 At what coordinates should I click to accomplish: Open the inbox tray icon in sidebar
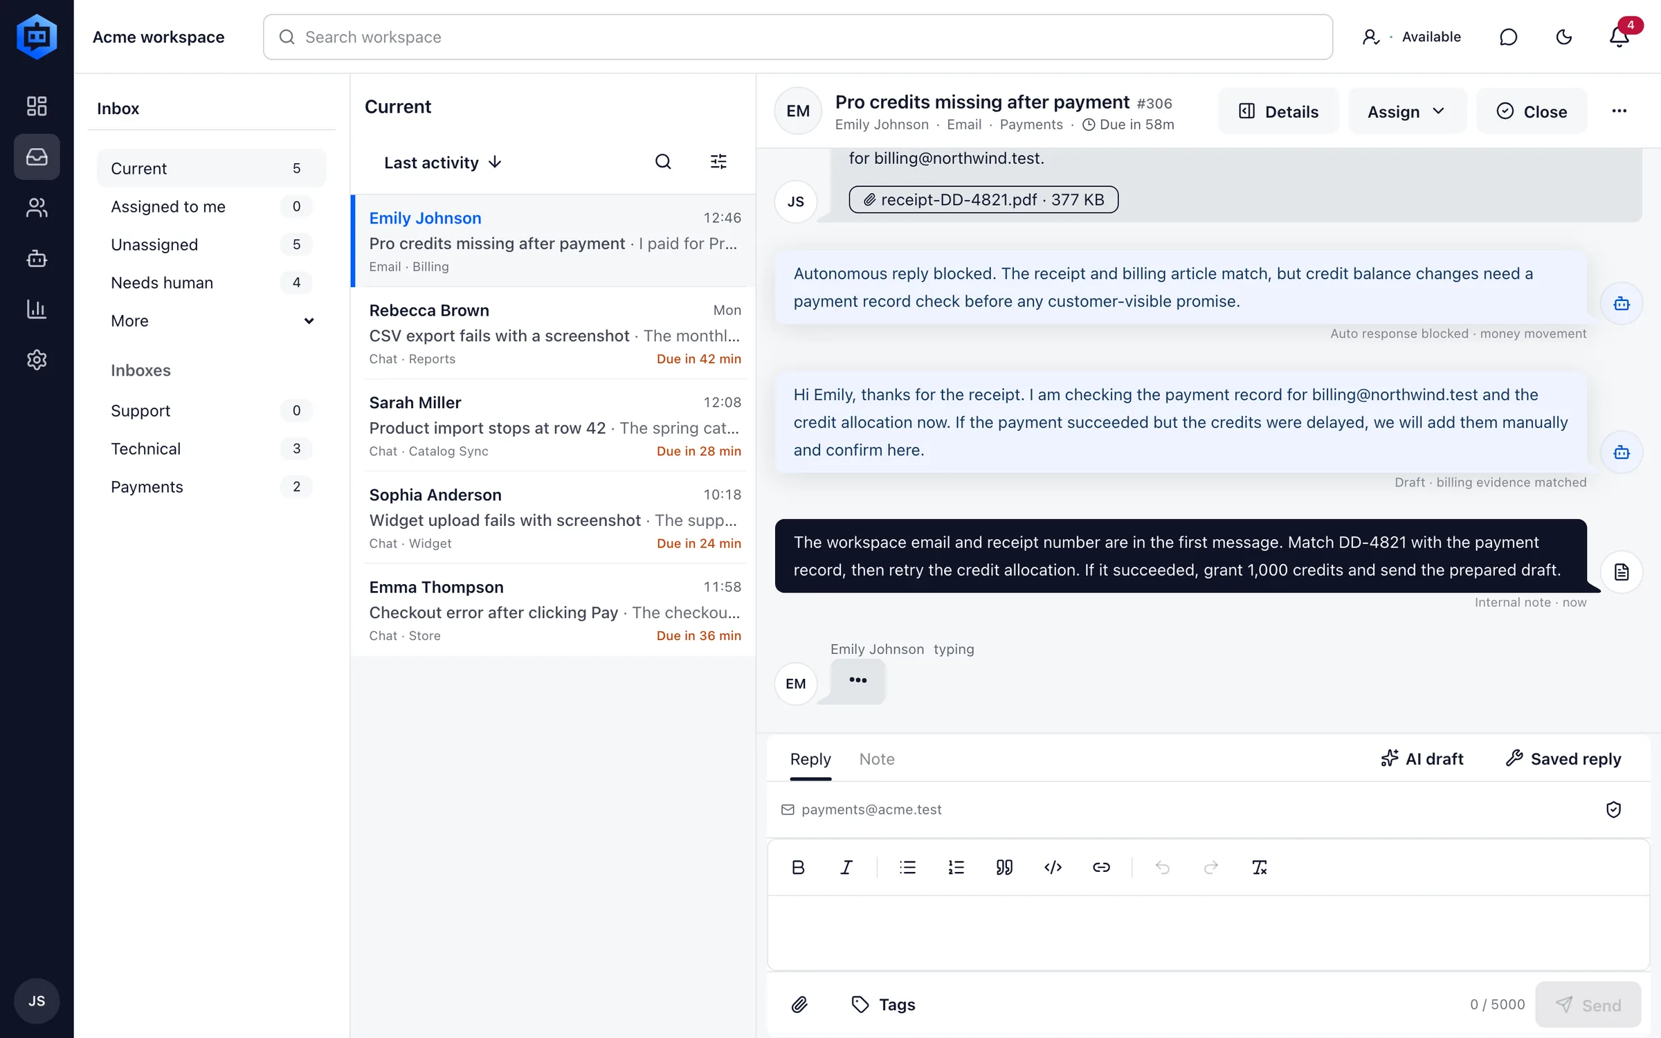pyautogui.click(x=37, y=157)
